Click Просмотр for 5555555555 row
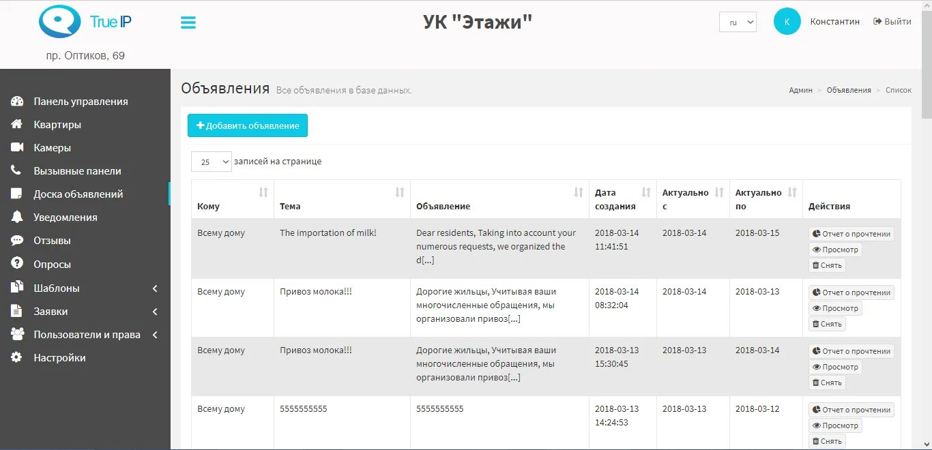The height and width of the screenshot is (450, 932). point(835,425)
